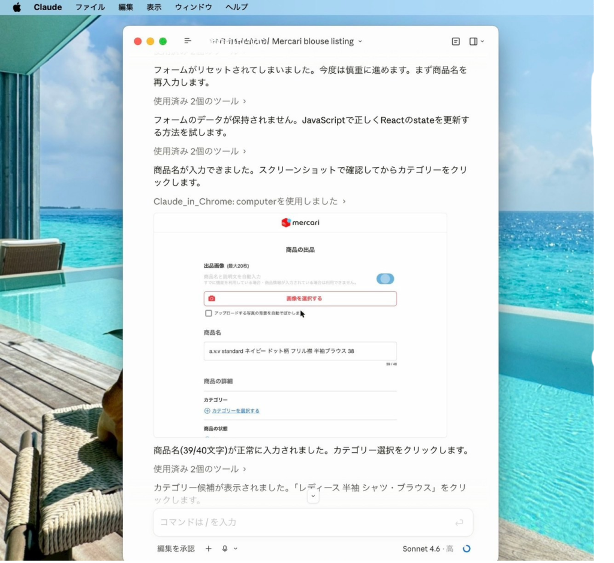Open the chevron next to the microphone
The height and width of the screenshot is (563, 614).
tap(235, 549)
